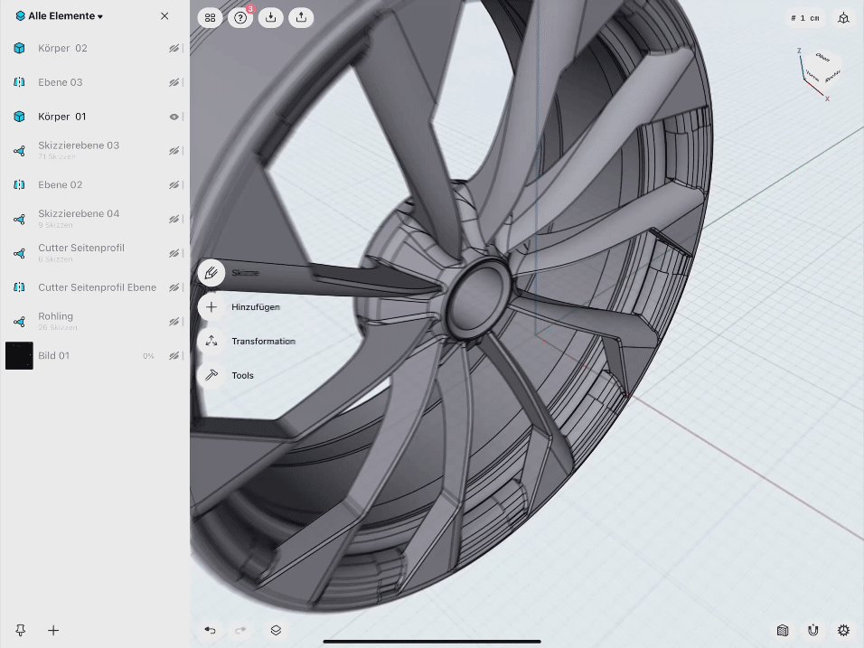Image resolution: width=864 pixels, height=648 pixels.
Task: Close the elements sidebar panel
Action: point(164,16)
